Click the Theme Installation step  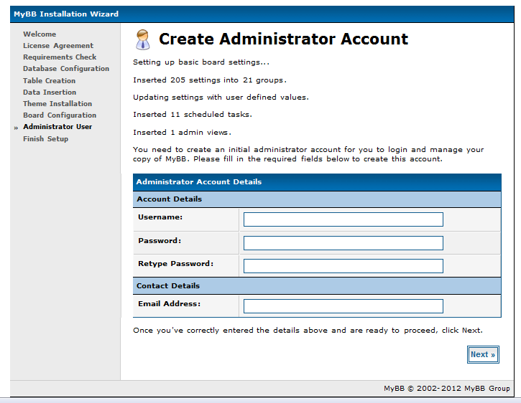57,103
